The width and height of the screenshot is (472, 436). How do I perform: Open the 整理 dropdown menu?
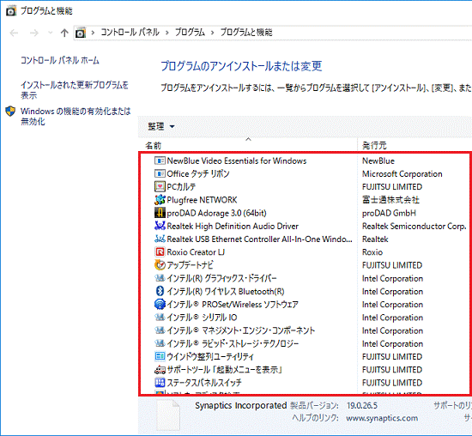click(161, 126)
